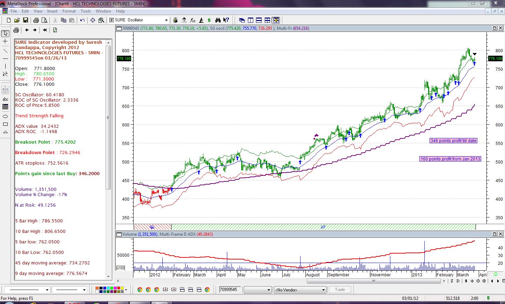Viewport: 505px width, 304px height.
Task: Open the grid table tool
Action: tap(5, 107)
